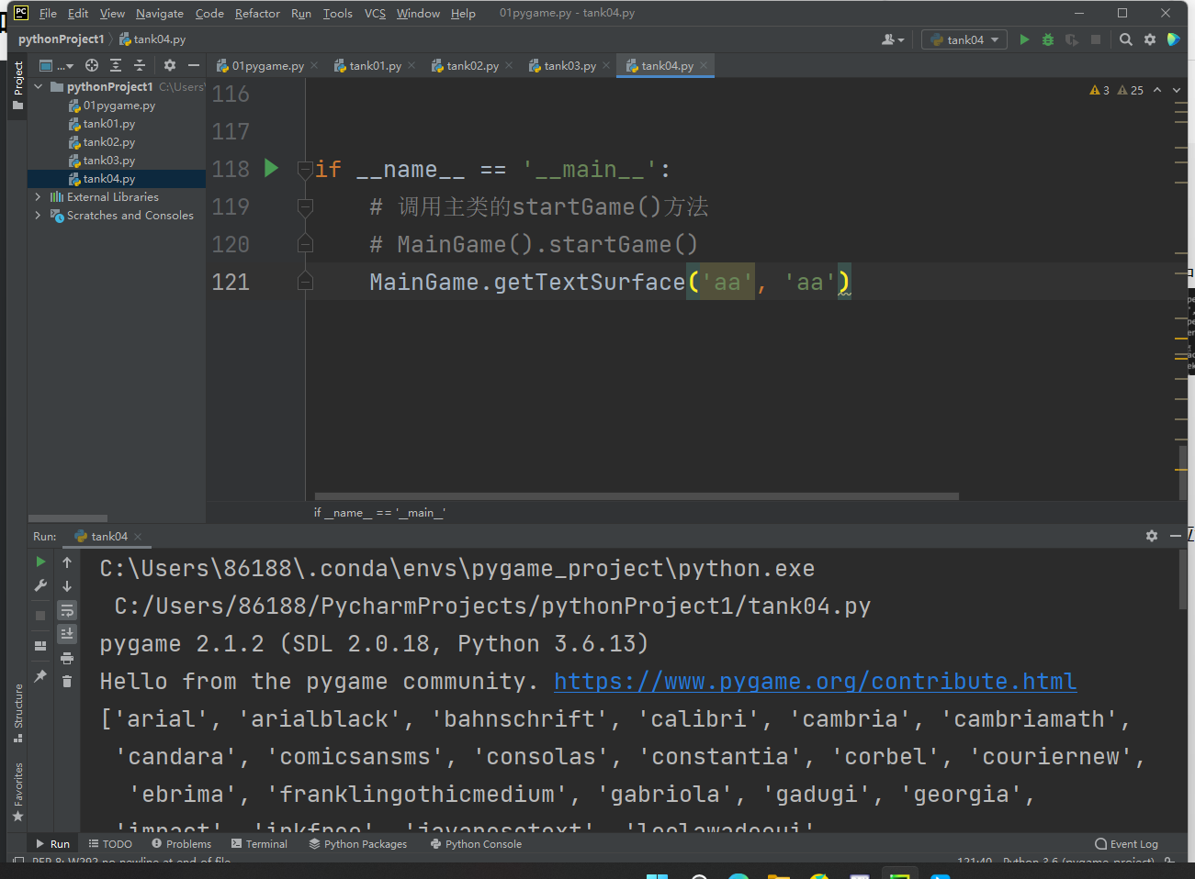Open Run panel settings gear

point(1152,536)
